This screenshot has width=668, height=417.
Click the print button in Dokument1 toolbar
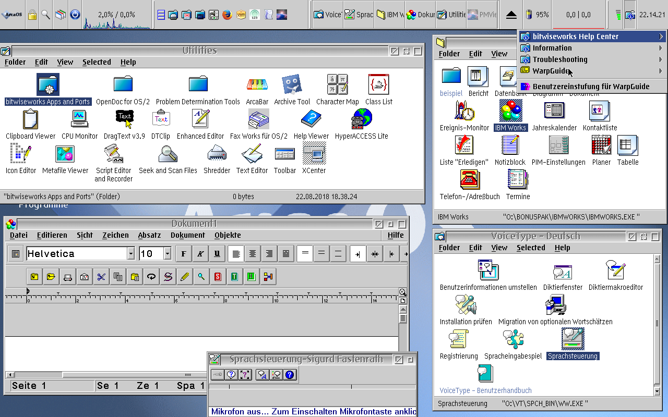coord(67,277)
